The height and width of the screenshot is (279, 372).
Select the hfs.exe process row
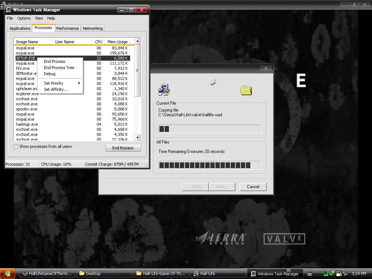pos(73,68)
